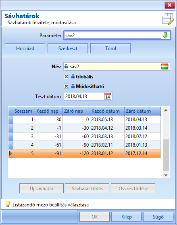
Task: Click the row indicator arrow on row 5
Action: pyautogui.click(x=10, y=154)
